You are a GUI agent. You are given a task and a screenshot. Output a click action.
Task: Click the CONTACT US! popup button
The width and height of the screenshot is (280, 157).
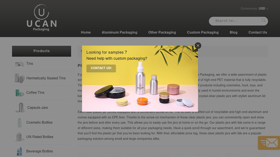101,68
